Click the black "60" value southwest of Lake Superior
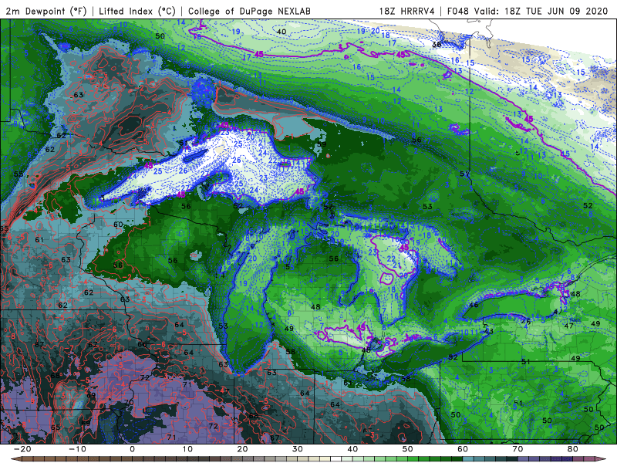This screenshot has height=463, width=617. 118,225
